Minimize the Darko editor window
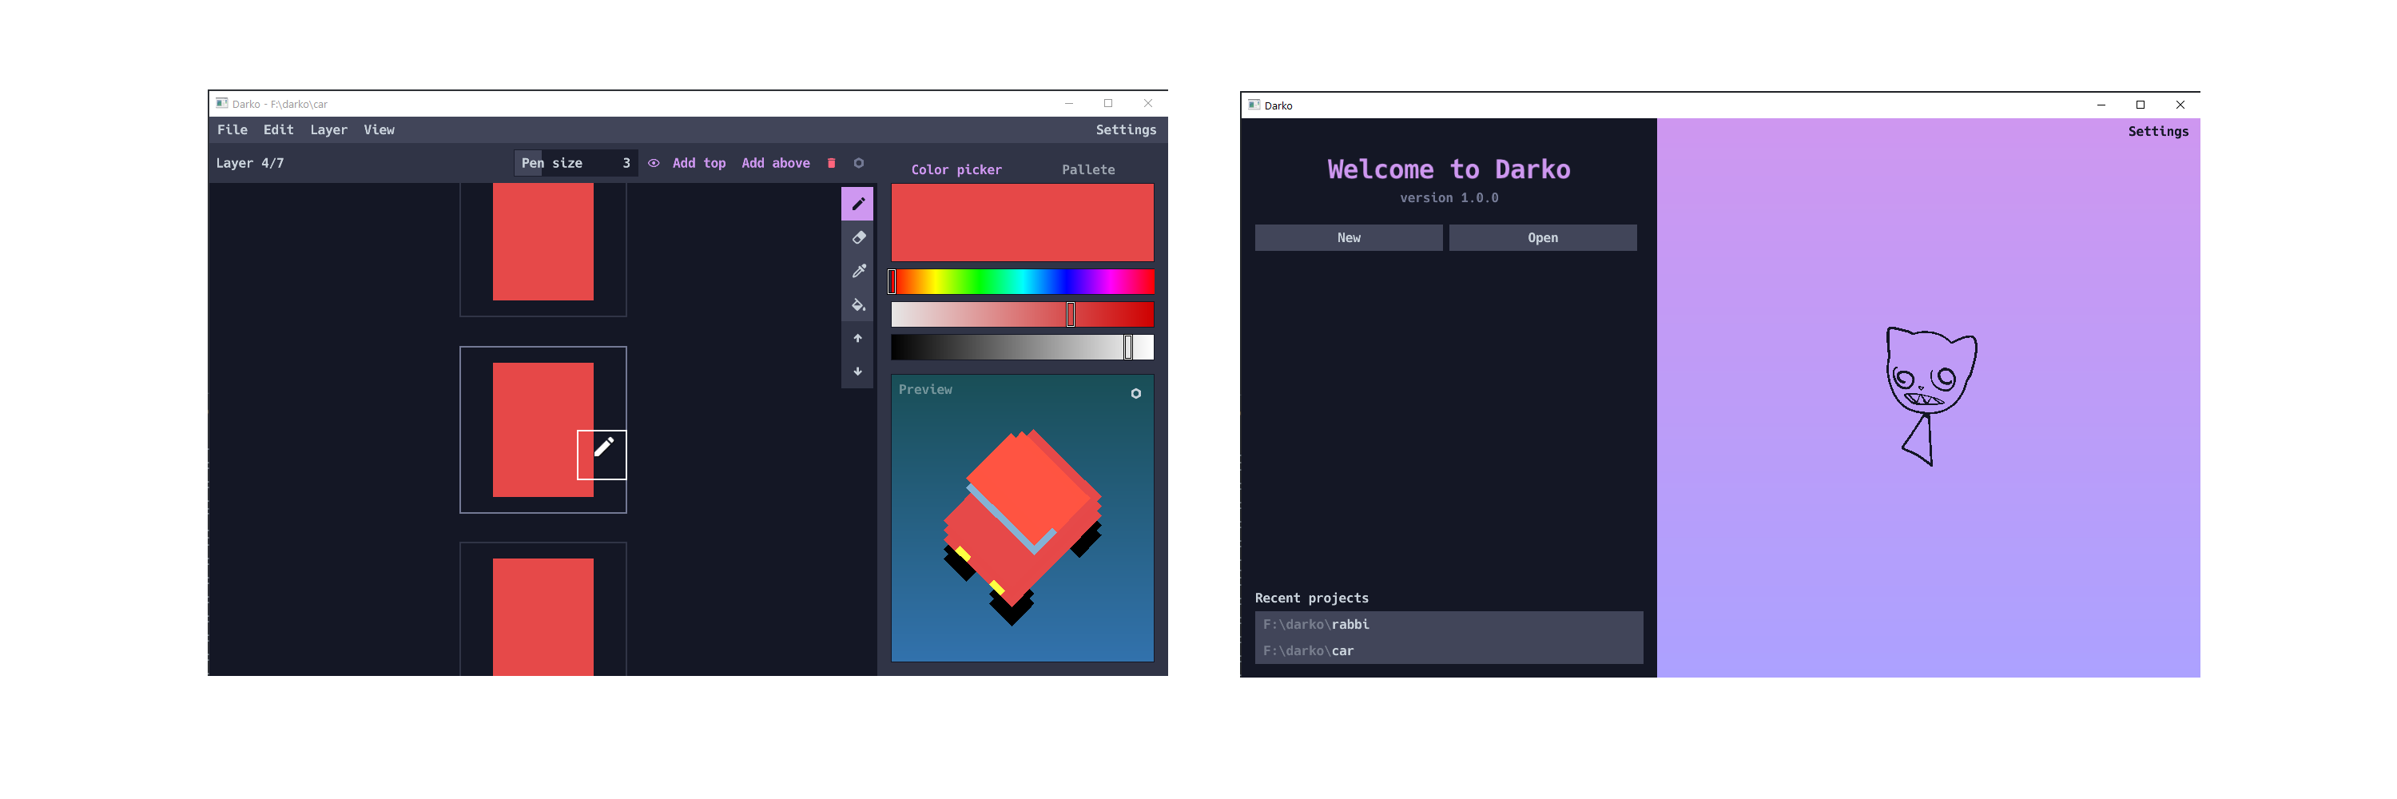Screen dimensions: 2397x799 tap(1068, 103)
